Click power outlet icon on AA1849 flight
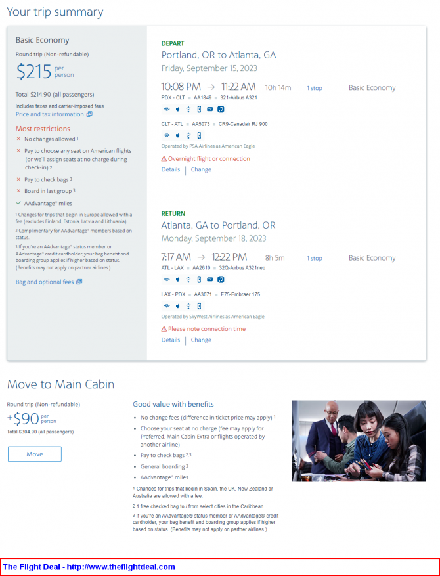 tap(177, 109)
